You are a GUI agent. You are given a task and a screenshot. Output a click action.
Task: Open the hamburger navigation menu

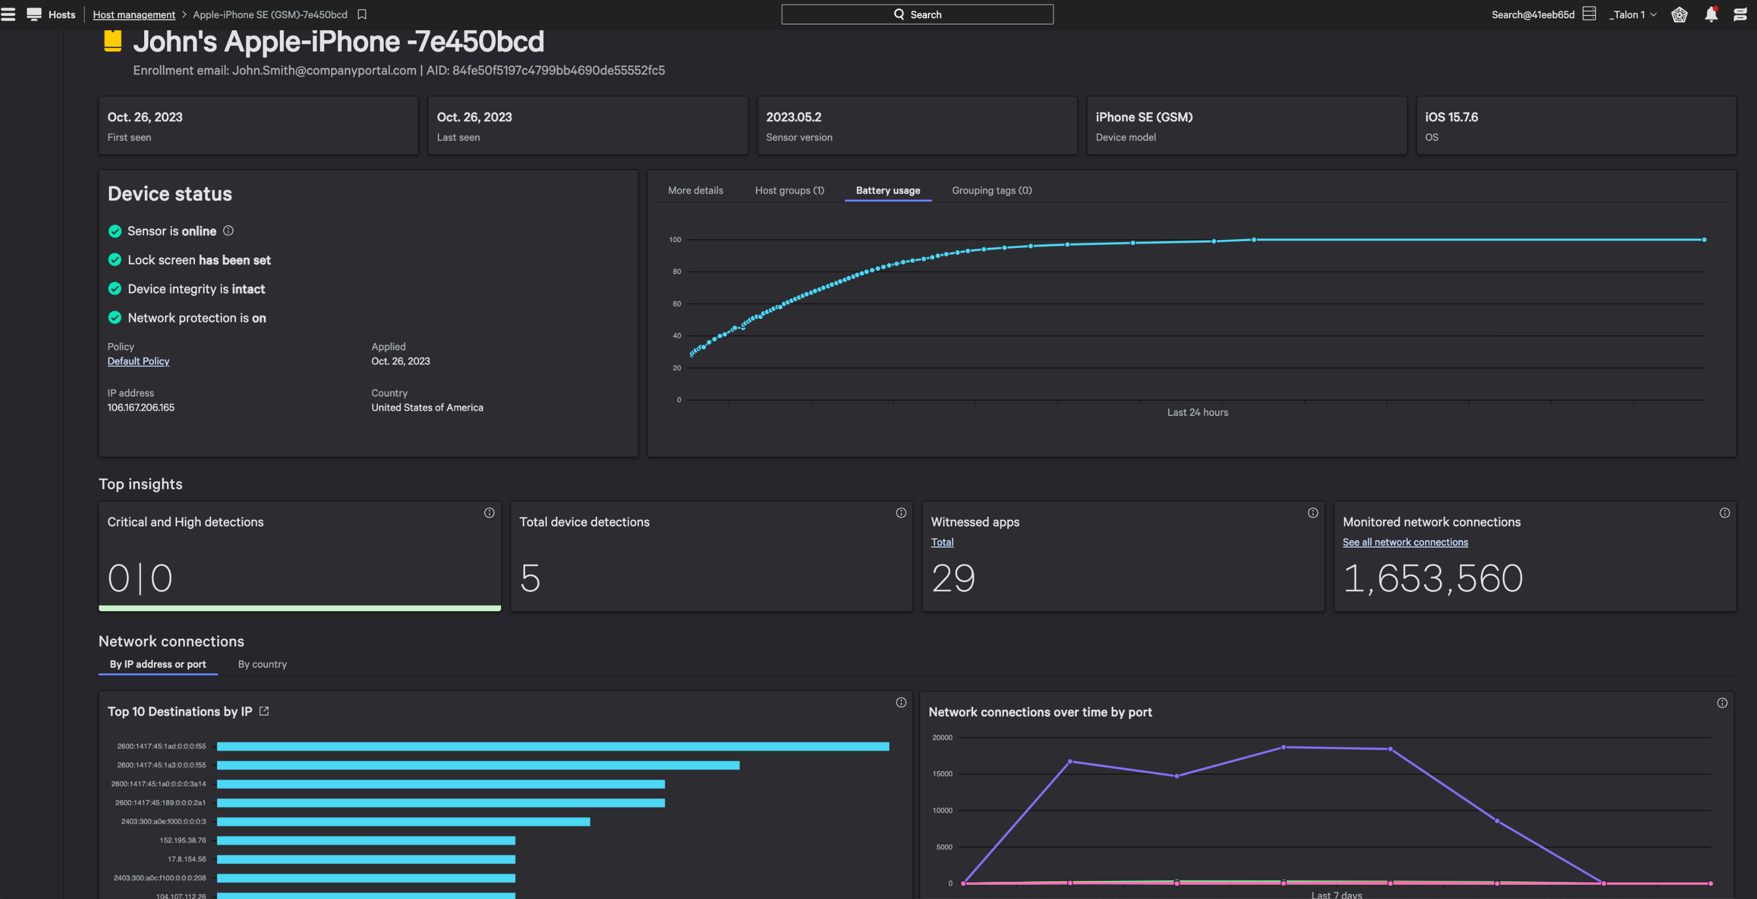(x=9, y=14)
